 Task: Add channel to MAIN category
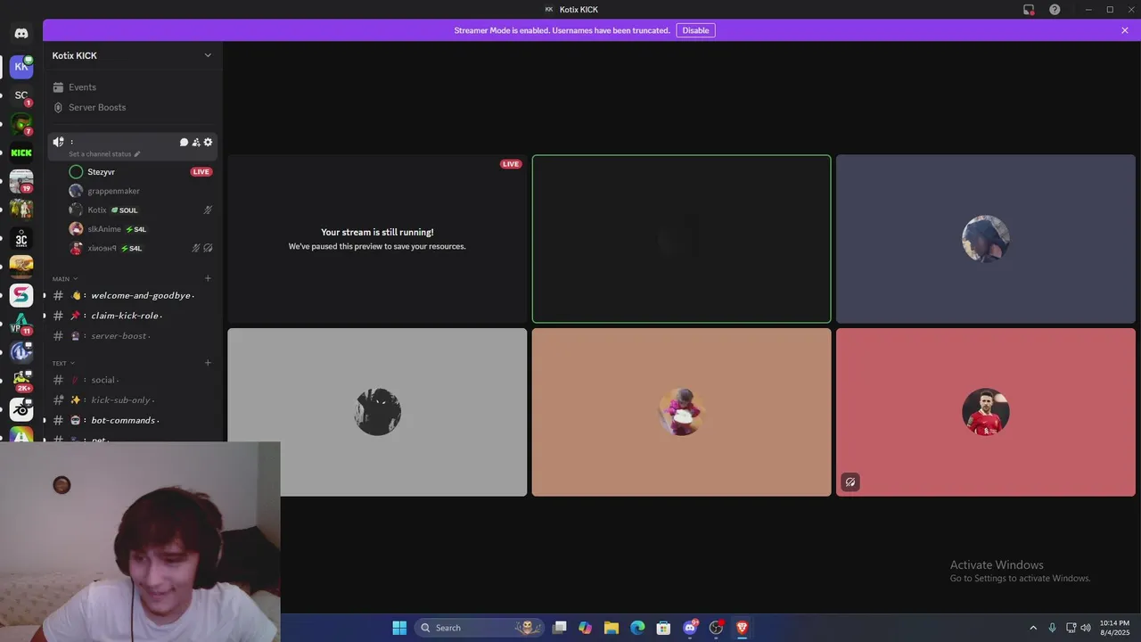tap(208, 278)
